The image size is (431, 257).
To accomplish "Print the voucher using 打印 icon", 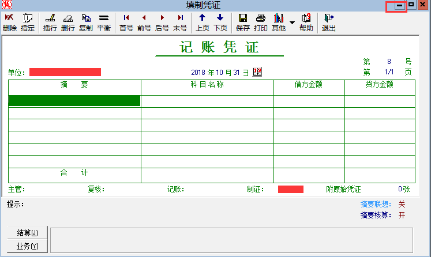I will point(261,22).
